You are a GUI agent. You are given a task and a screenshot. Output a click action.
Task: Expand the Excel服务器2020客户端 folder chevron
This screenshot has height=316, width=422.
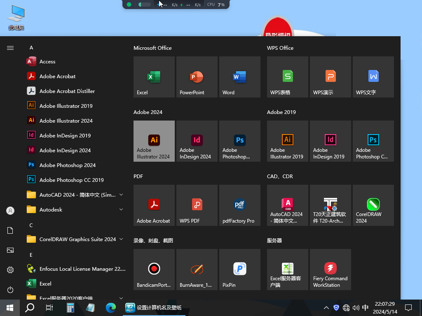point(121,298)
